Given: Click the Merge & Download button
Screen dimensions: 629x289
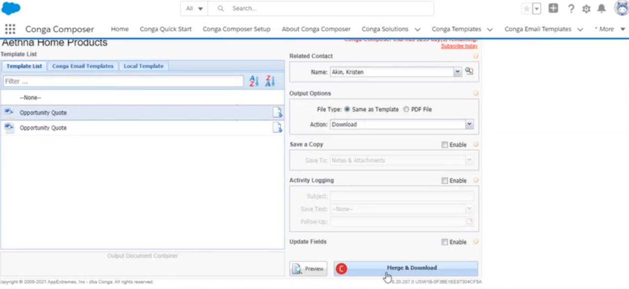Looking at the screenshot, I should 412,268.
